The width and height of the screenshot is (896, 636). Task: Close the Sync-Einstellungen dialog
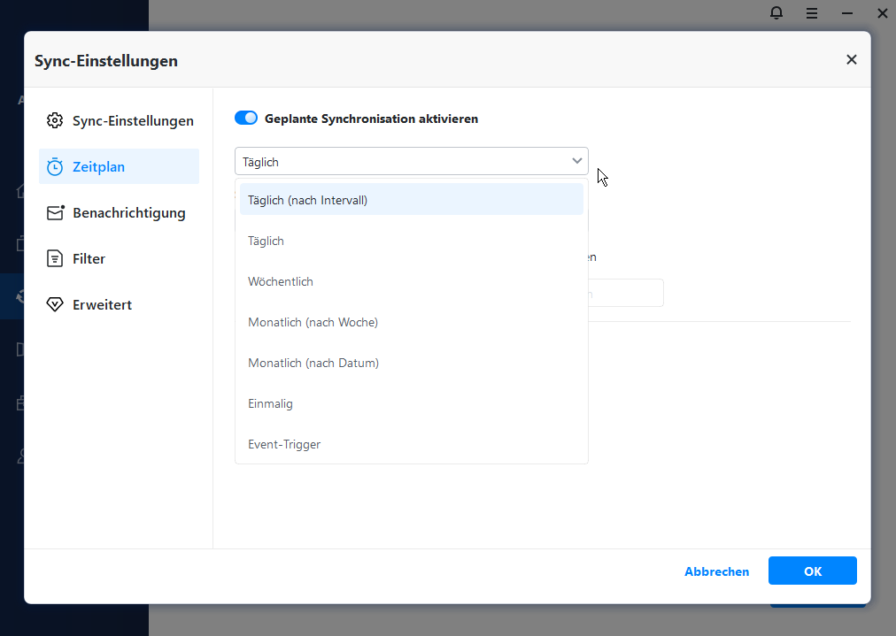click(852, 59)
